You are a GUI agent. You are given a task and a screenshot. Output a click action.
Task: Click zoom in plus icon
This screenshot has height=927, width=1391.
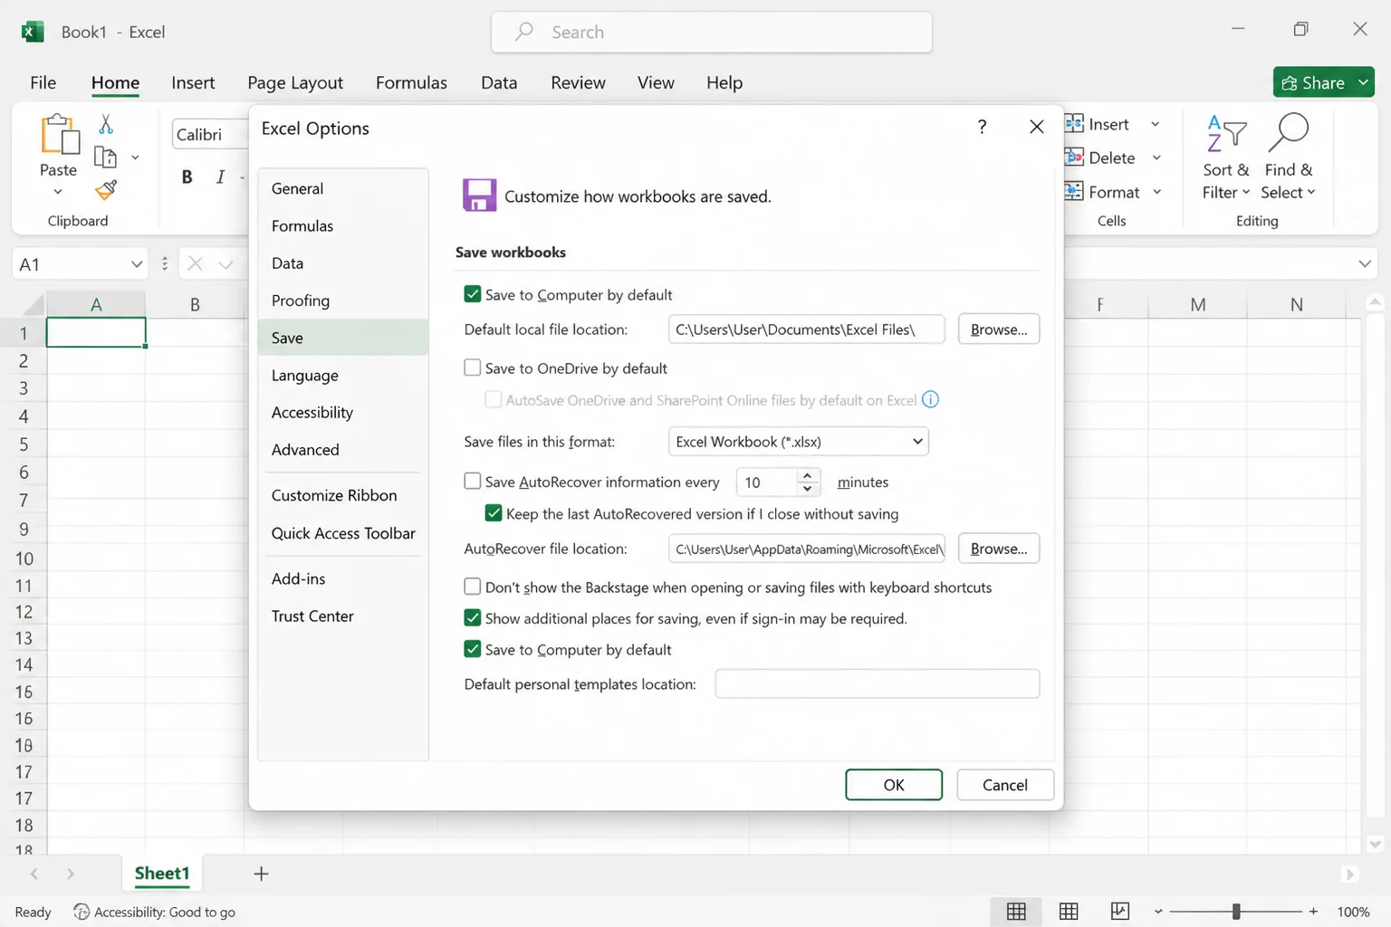pos(1313,912)
